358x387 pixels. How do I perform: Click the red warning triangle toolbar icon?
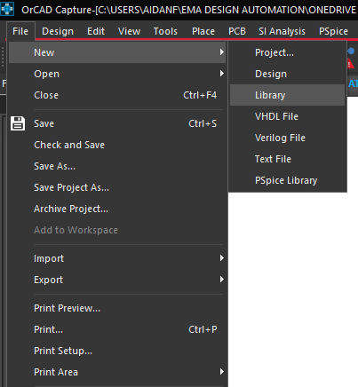pyautogui.click(x=351, y=63)
